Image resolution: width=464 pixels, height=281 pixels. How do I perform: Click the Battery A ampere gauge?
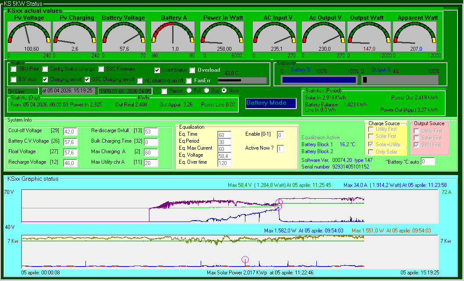pos(173,37)
